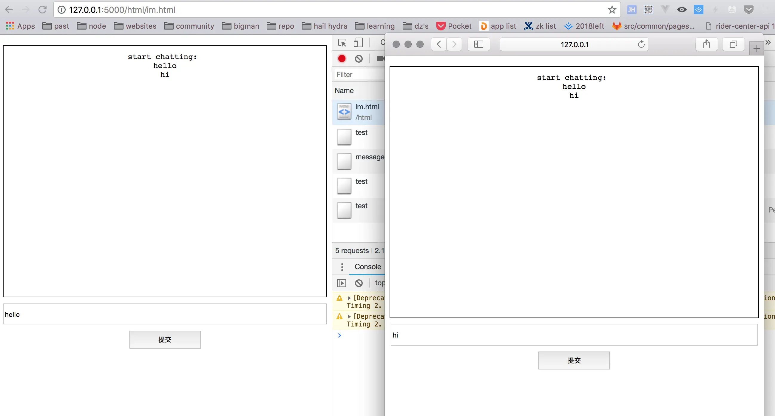Add new Safari tab with plus
Screen dimensions: 775x416
756,49
